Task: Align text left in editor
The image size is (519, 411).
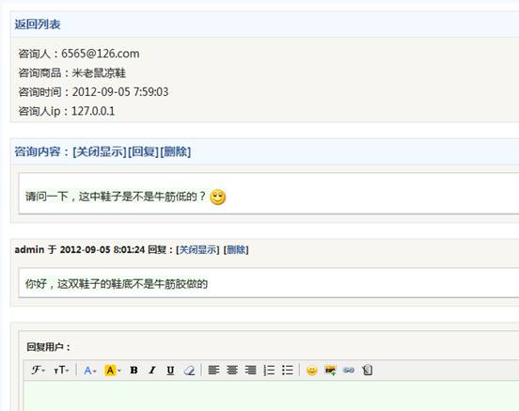Action: pos(213,370)
